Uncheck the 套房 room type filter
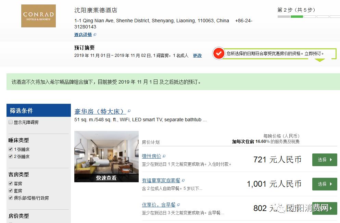Viewport: 340px width, 223px height. [11, 191]
